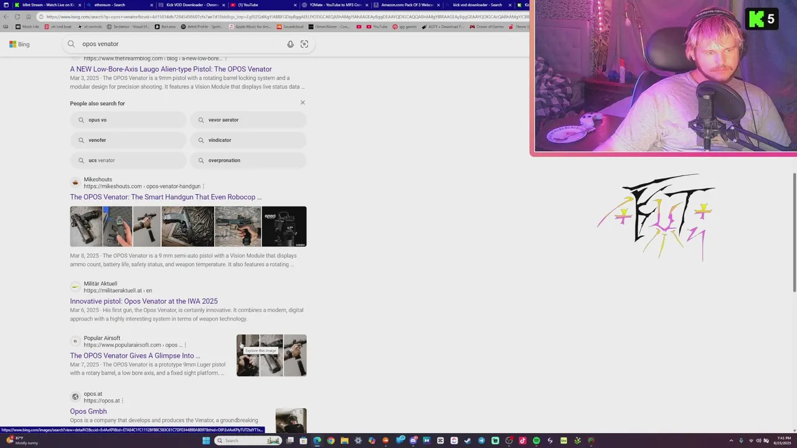This screenshot has height=448, width=797.
Task: Open the Ocean of Games bookmark
Action: pos(487,27)
